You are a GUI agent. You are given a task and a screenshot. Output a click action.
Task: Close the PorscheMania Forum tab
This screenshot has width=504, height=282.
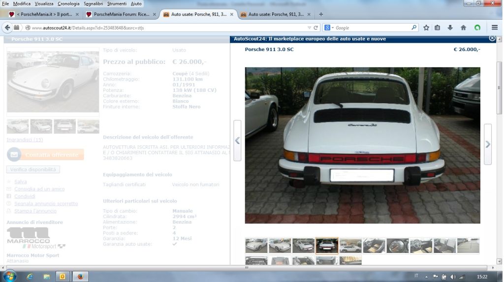pos(154,14)
